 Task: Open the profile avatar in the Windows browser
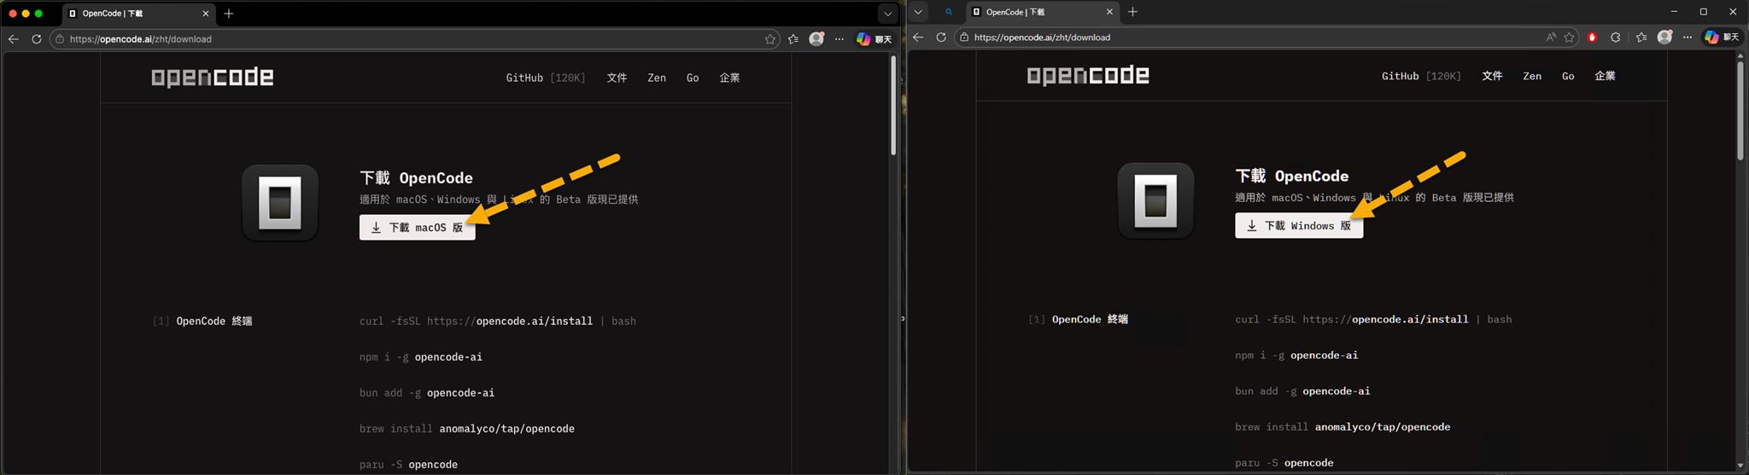(1664, 38)
